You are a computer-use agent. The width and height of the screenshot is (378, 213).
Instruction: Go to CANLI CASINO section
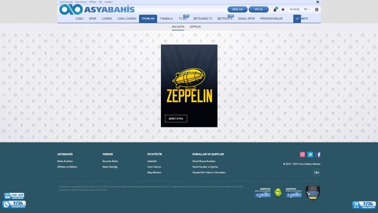coord(127,19)
